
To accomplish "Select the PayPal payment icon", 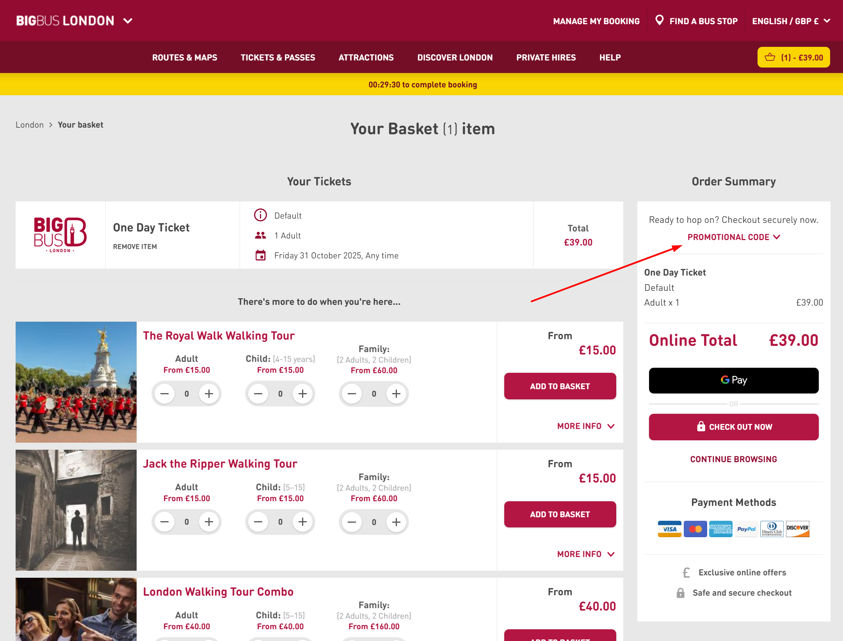I will [x=747, y=529].
